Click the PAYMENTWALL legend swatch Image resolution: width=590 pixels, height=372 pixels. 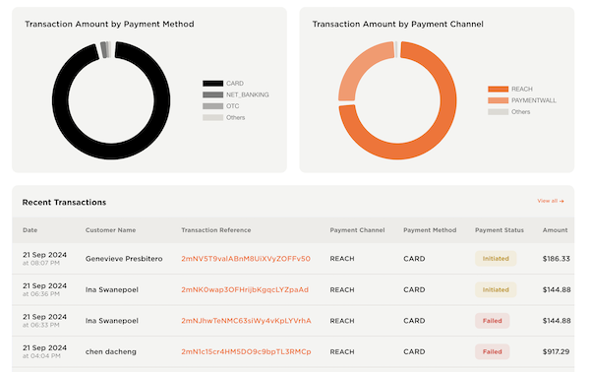pyautogui.click(x=499, y=100)
